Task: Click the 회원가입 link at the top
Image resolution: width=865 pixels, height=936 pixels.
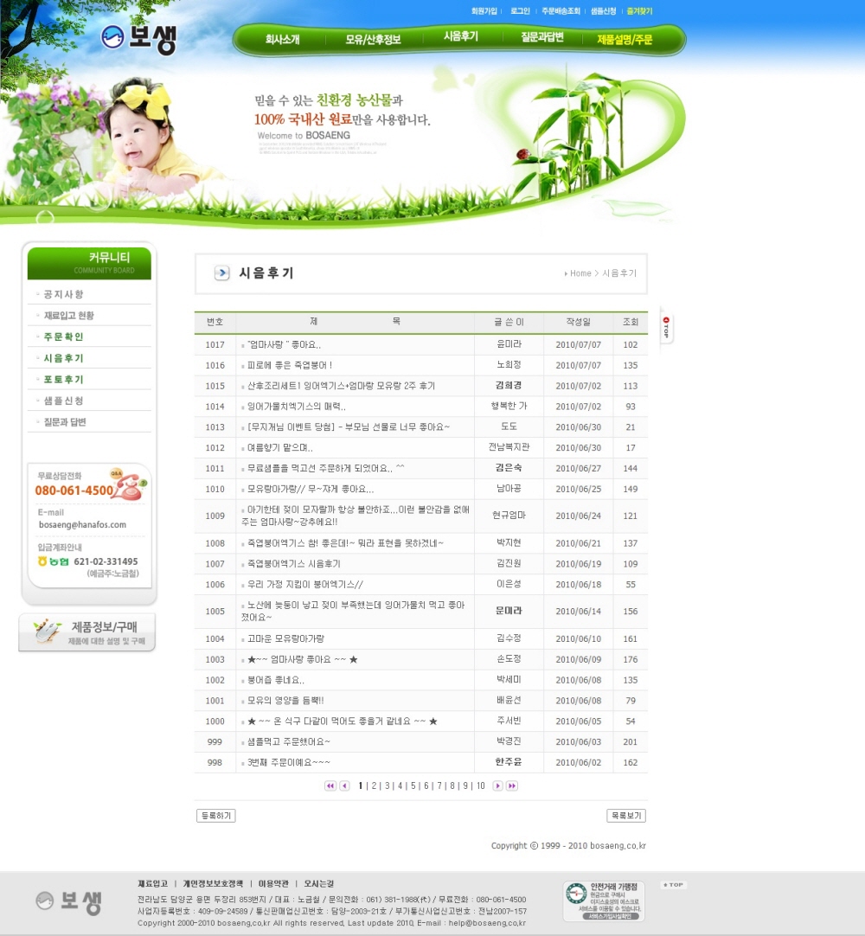Action: (x=484, y=11)
